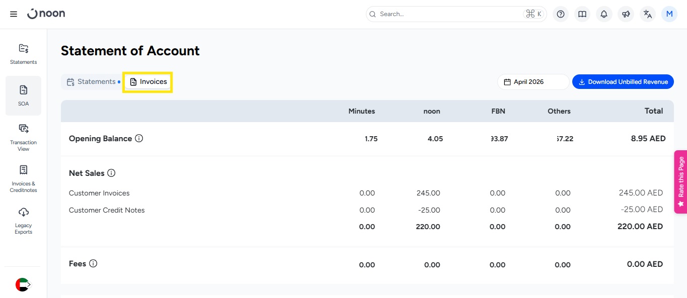Open the notifications bell
Viewport: 687px width, 298px height.
[604, 14]
